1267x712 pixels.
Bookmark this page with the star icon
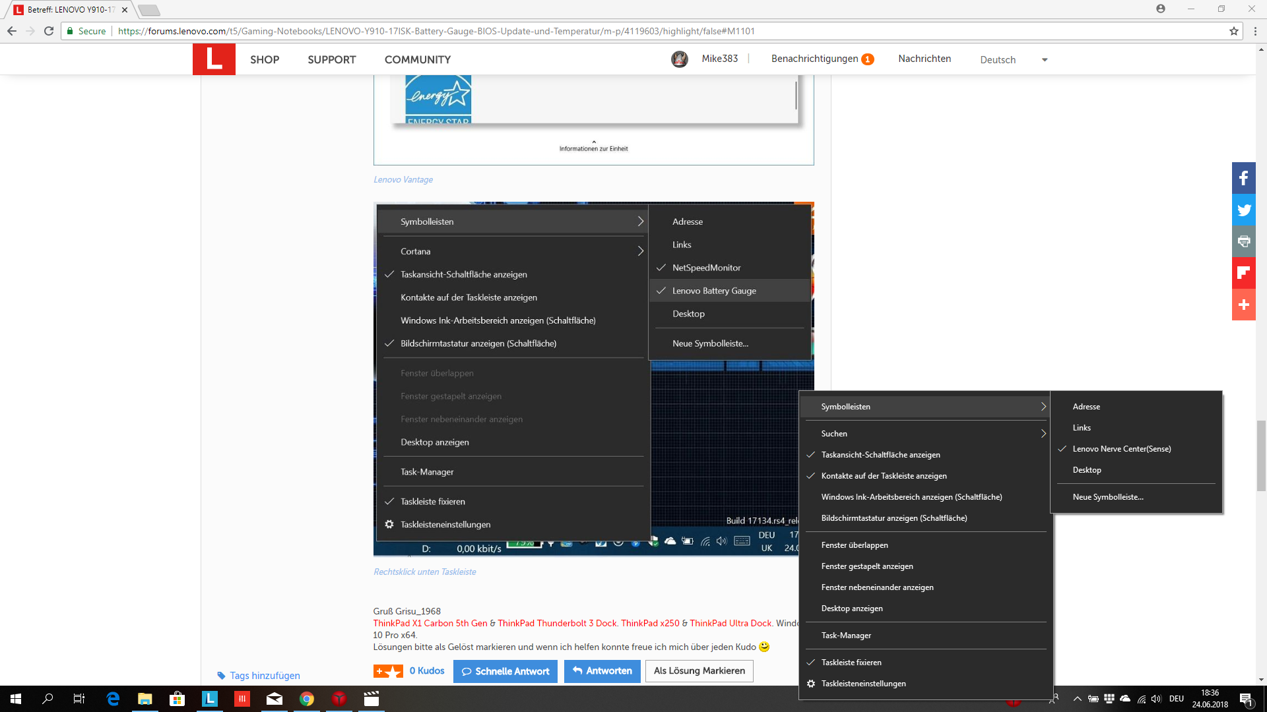click(1234, 31)
